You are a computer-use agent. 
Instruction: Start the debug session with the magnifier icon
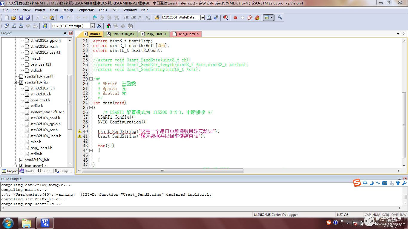point(226,18)
